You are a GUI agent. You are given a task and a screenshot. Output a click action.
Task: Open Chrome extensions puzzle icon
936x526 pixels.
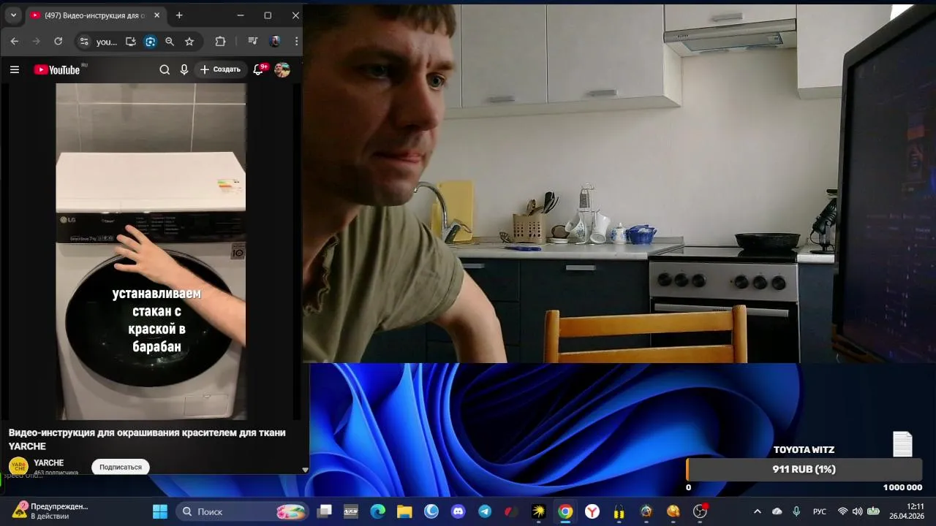coord(220,42)
